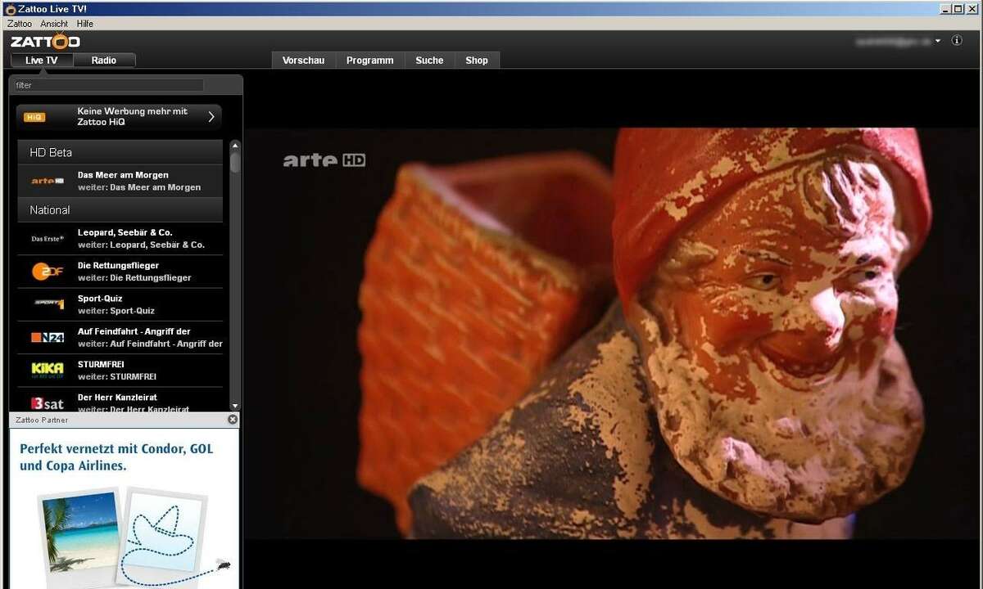The height and width of the screenshot is (589, 983).
Task: Open the Hilfe menu
Action: [x=85, y=24]
